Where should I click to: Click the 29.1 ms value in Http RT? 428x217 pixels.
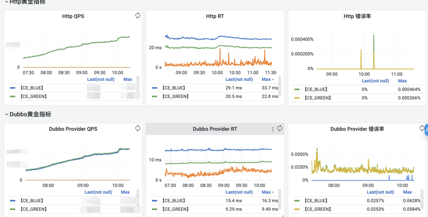(234, 88)
